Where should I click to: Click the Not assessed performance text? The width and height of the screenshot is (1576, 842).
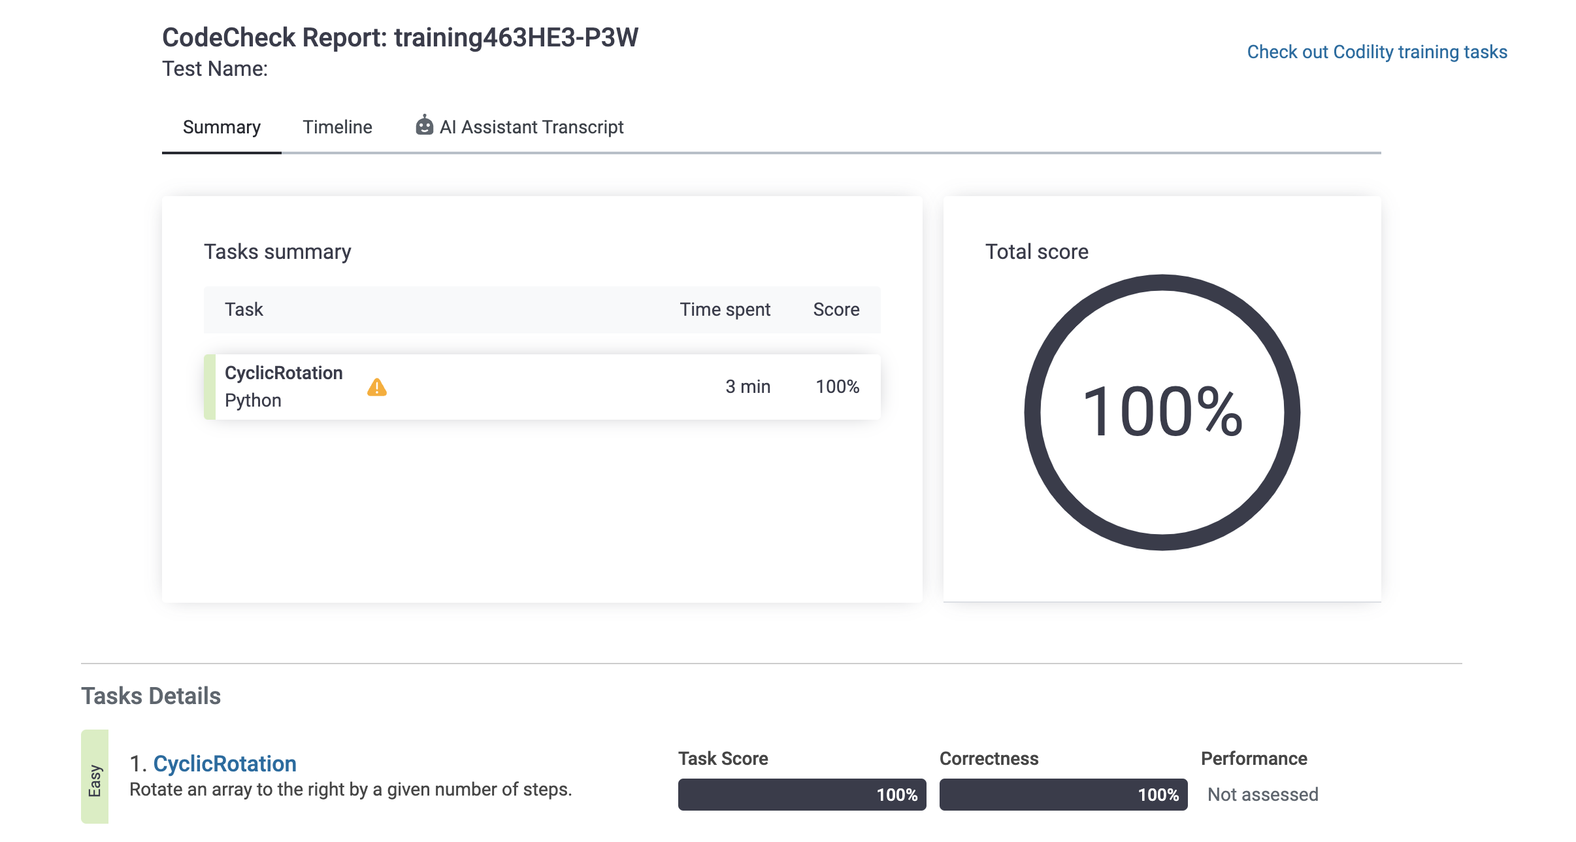(1262, 794)
